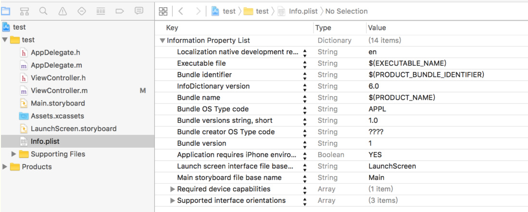Open the Symbol navigator hierarchy icon
The height and width of the screenshot is (212, 528).
(25, 11)
